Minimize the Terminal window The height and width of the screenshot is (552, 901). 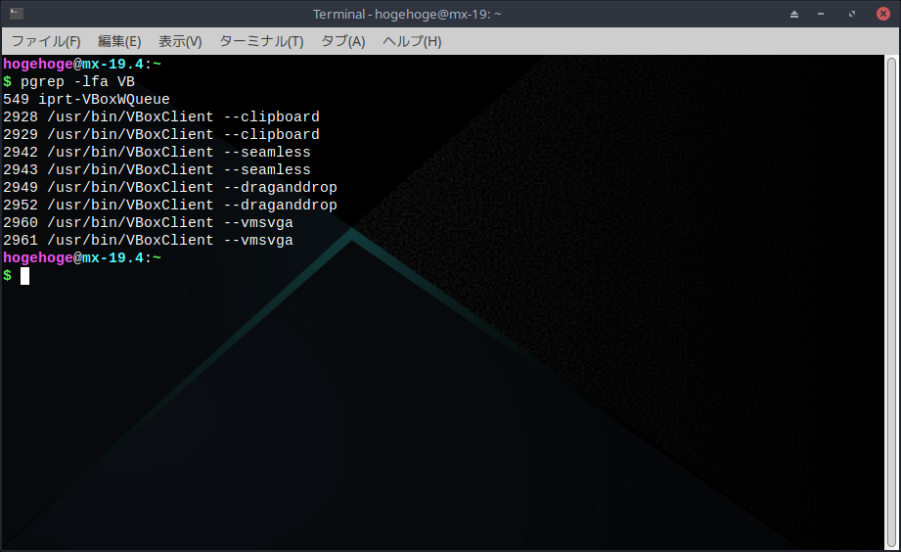click(821, 14)
